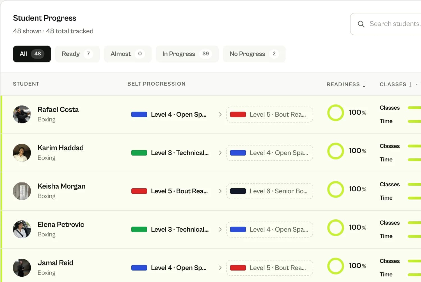The height and width of the screenshot is (282, 421).
Task: Open Keisha Morgan's avatar photo
Action: 22,191
